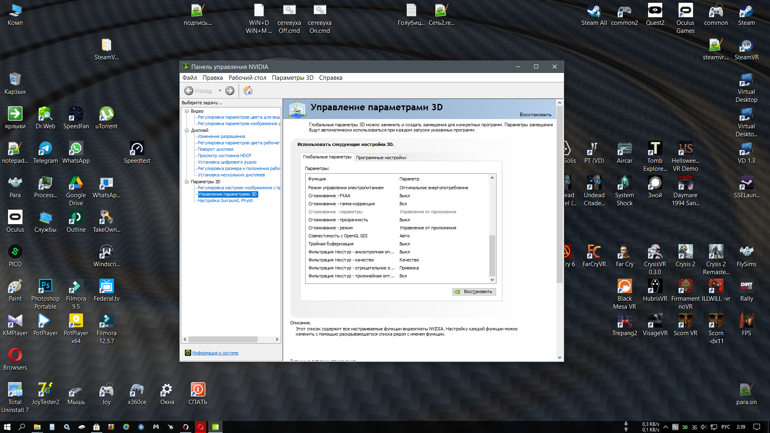770x433 pixels.
Task: Select Фильтрация текстур - качество row
Action: point(397,260)
